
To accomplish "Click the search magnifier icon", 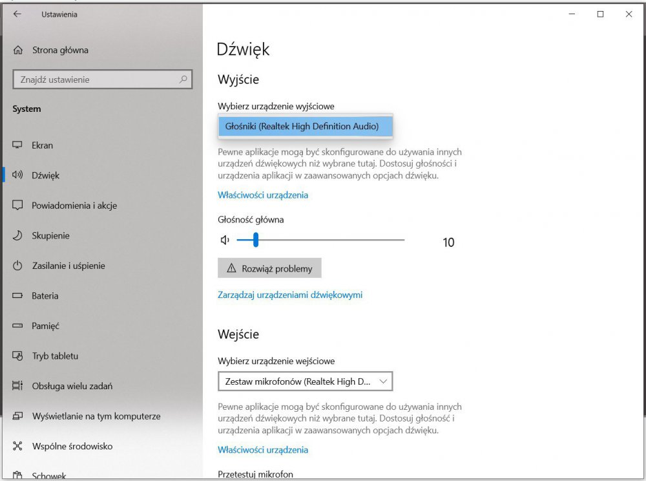I will (x=183, y=80).
